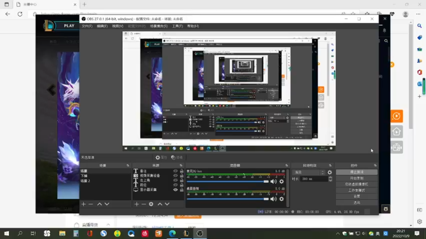
Task: Move the selected source down
Action: click(167, 204)
